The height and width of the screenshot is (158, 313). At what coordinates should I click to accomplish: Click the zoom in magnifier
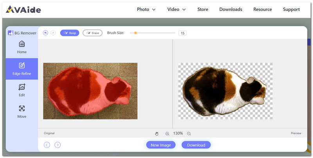[x=167, y=133]
